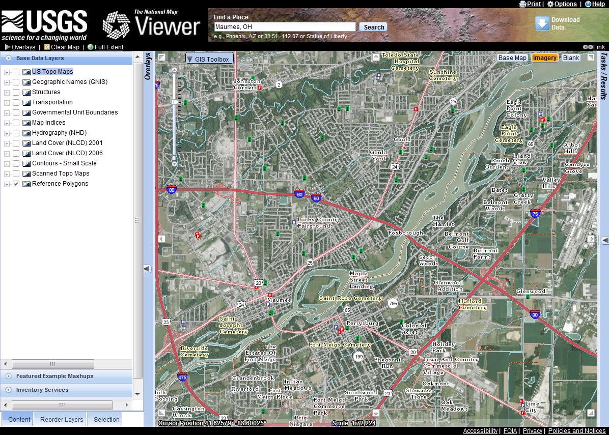The width and height of the screenshot is (609, 435).
Task: Switch to the Reorder Layers tab
Action: point(62,420)
